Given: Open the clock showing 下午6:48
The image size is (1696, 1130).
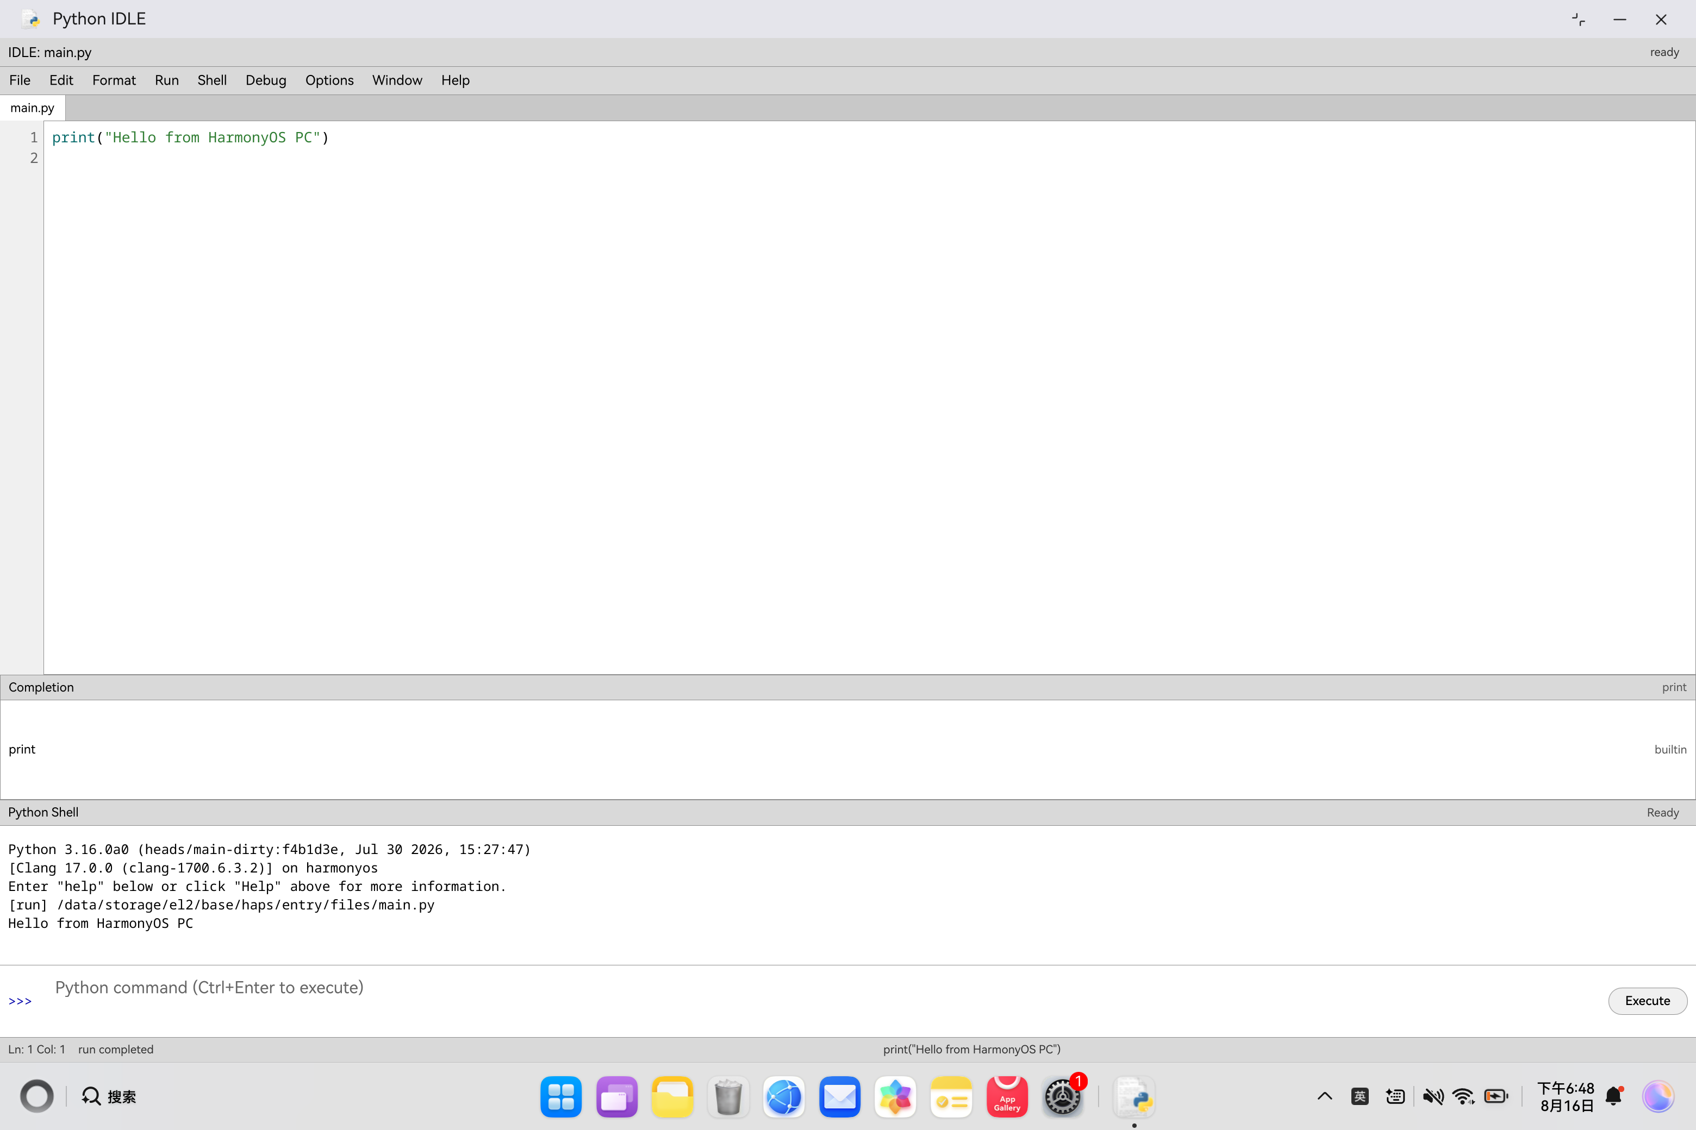Looking at the screenshot, I should point(1566,1096).
